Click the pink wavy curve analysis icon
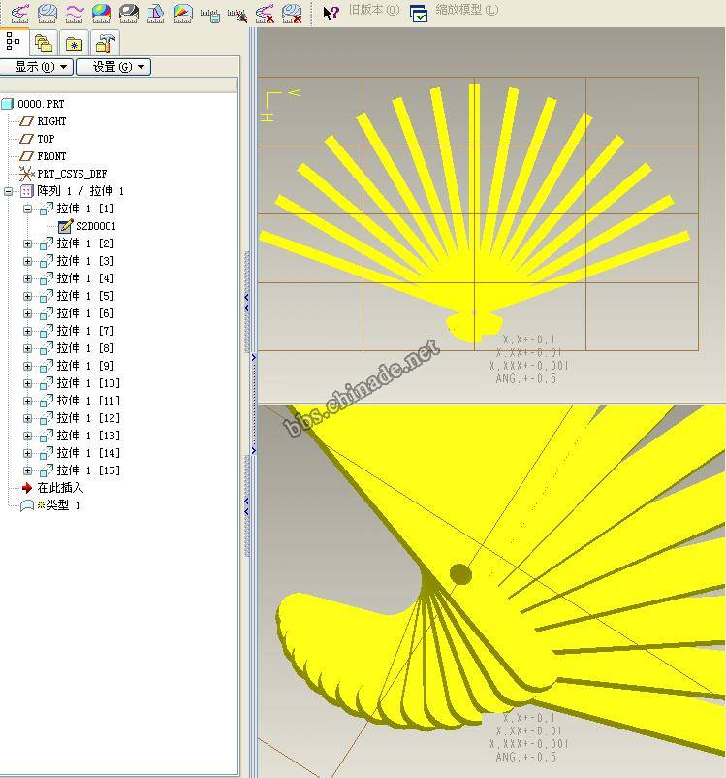 pos(74,13)
